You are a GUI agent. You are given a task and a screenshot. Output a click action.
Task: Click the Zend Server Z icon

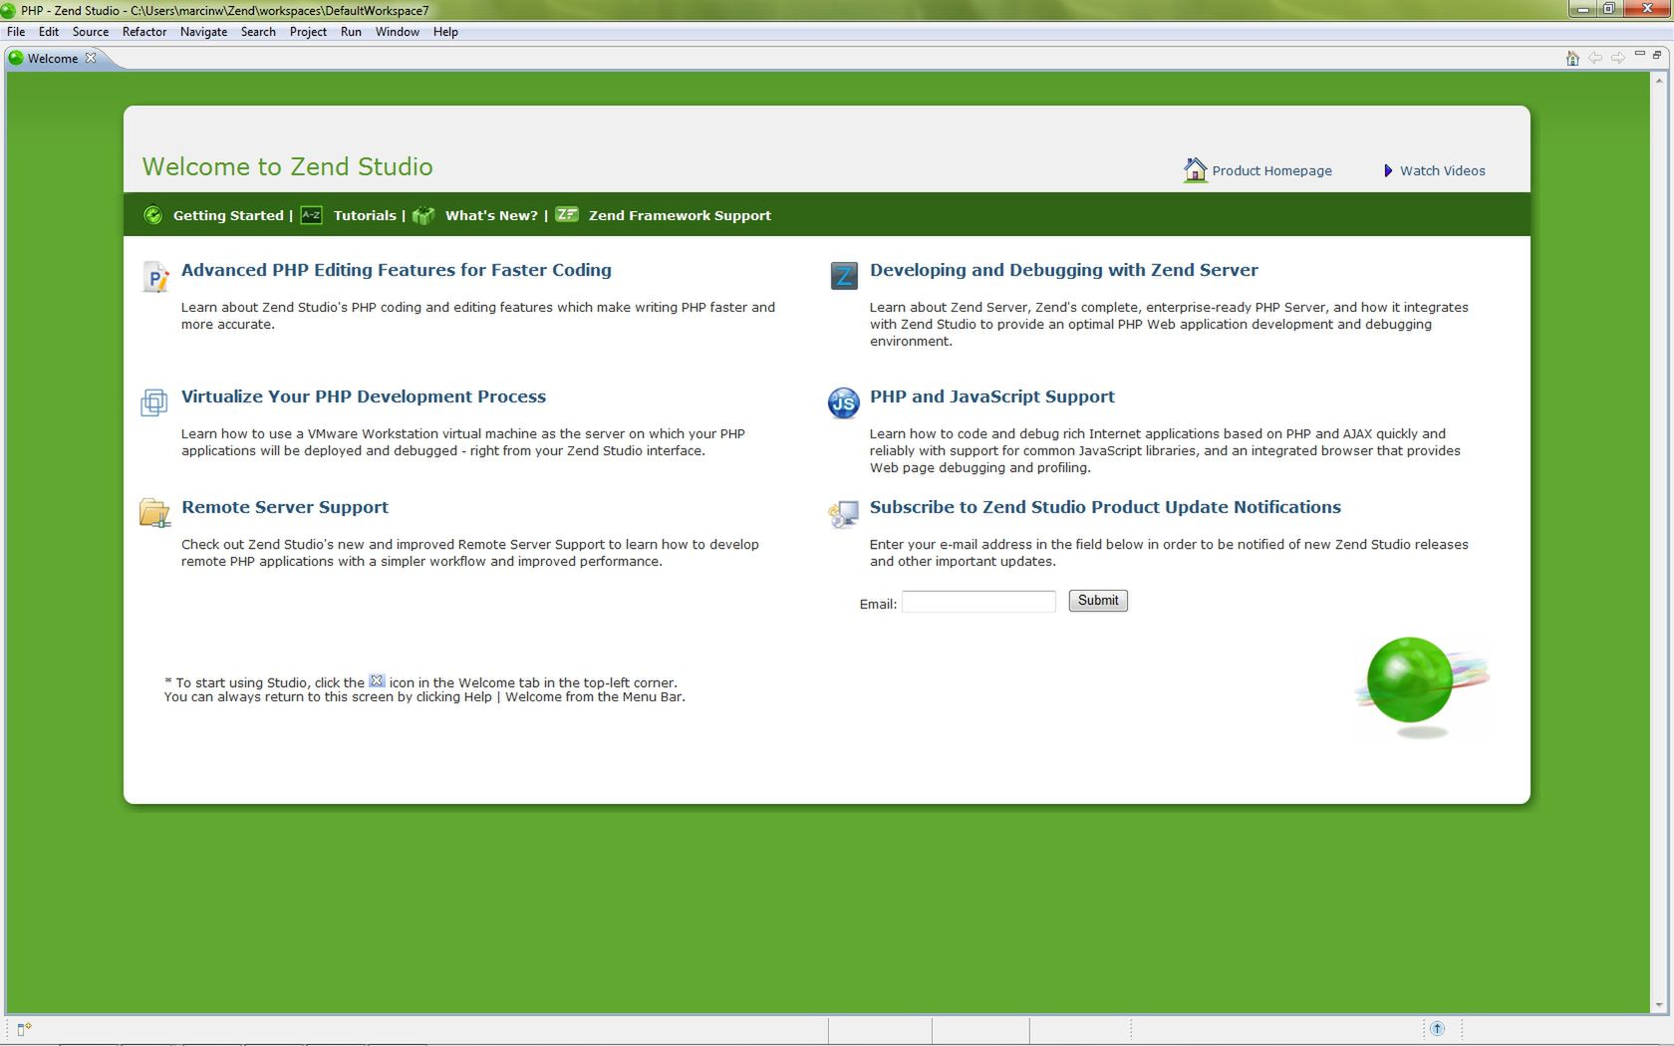pyautogui.click(x=844, y=276)
